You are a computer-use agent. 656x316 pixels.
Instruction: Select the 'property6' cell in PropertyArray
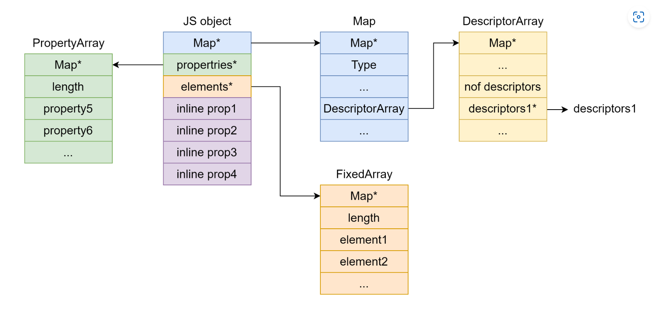pos(68,131)
